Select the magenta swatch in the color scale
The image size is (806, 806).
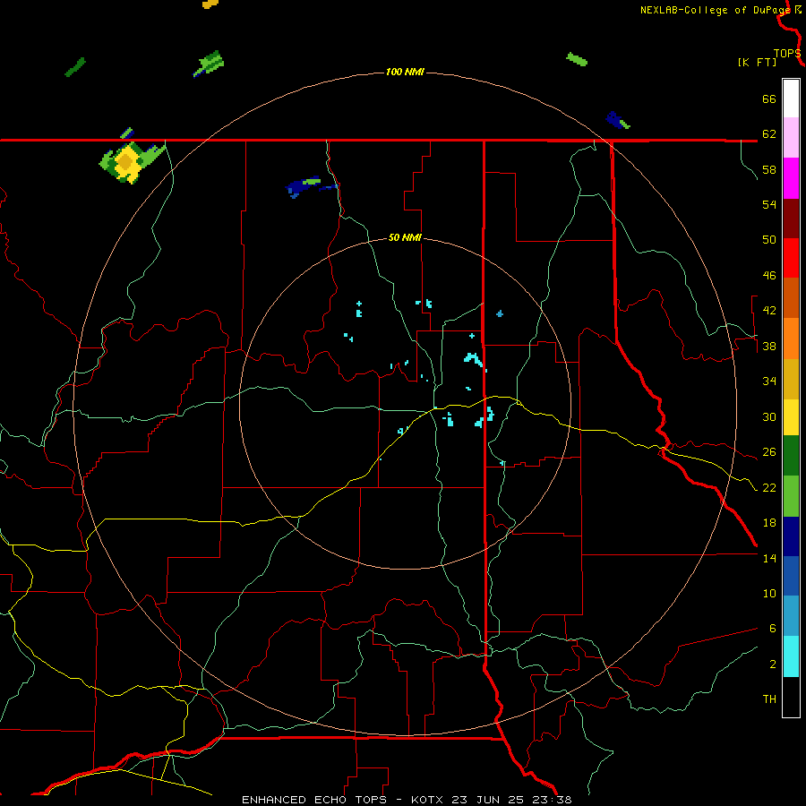tap(791, 178)
